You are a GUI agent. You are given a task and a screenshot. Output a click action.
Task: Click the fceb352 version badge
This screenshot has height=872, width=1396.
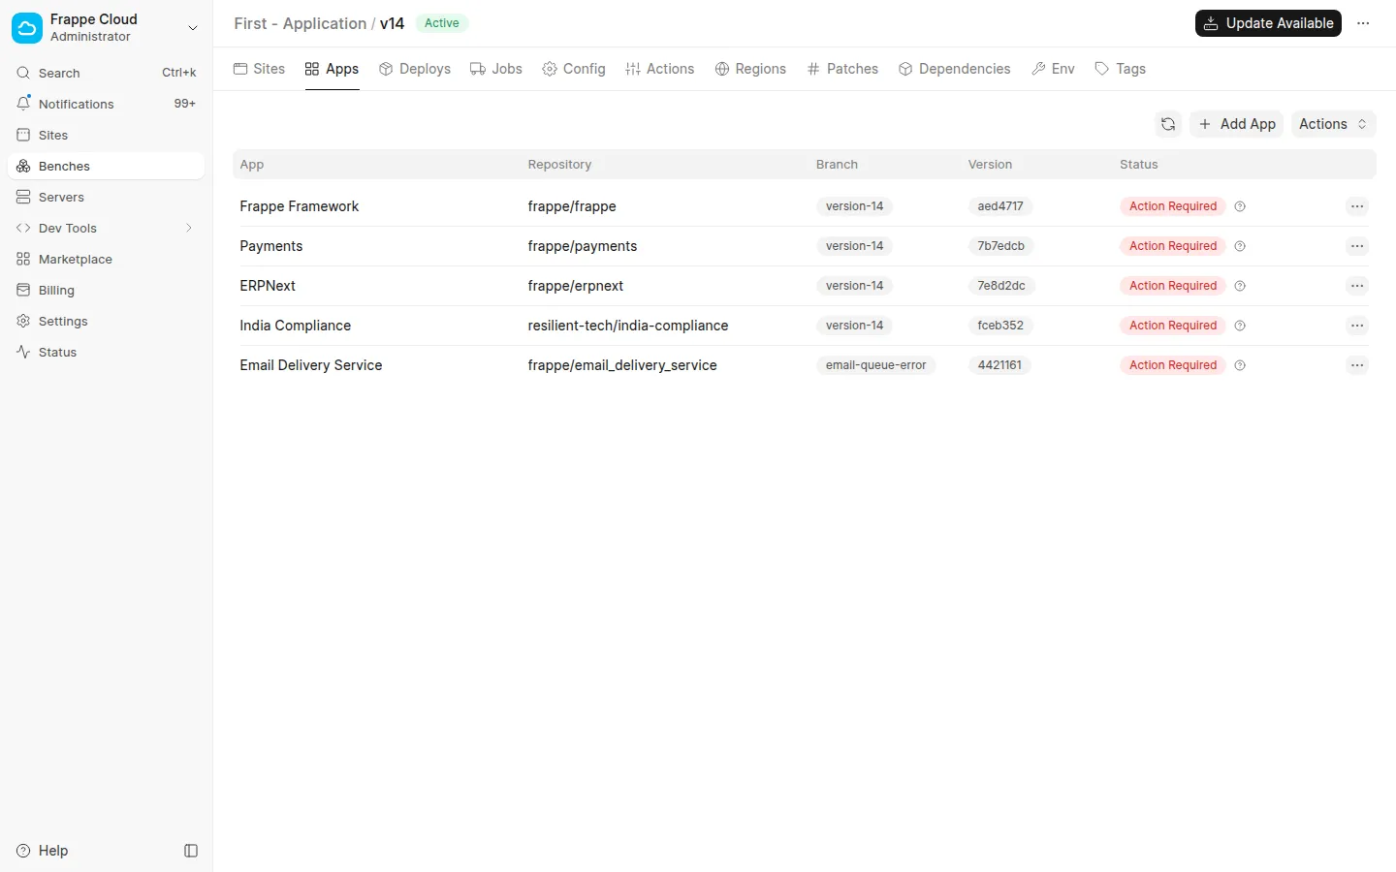pos(1000,326)
